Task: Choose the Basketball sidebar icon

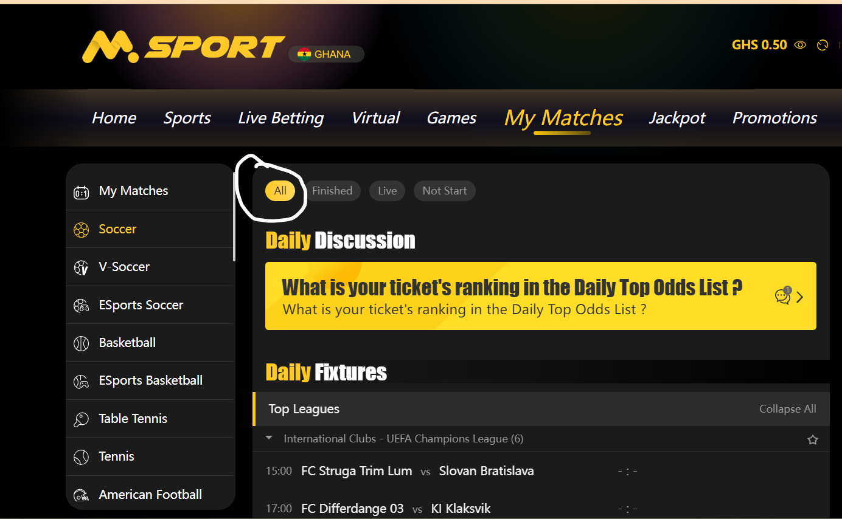Action: [81, 343]
